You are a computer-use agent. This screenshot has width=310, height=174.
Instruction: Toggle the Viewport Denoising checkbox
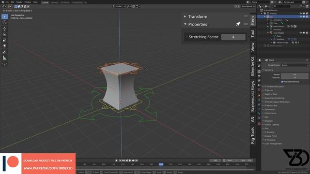click(x=282, y=82)
